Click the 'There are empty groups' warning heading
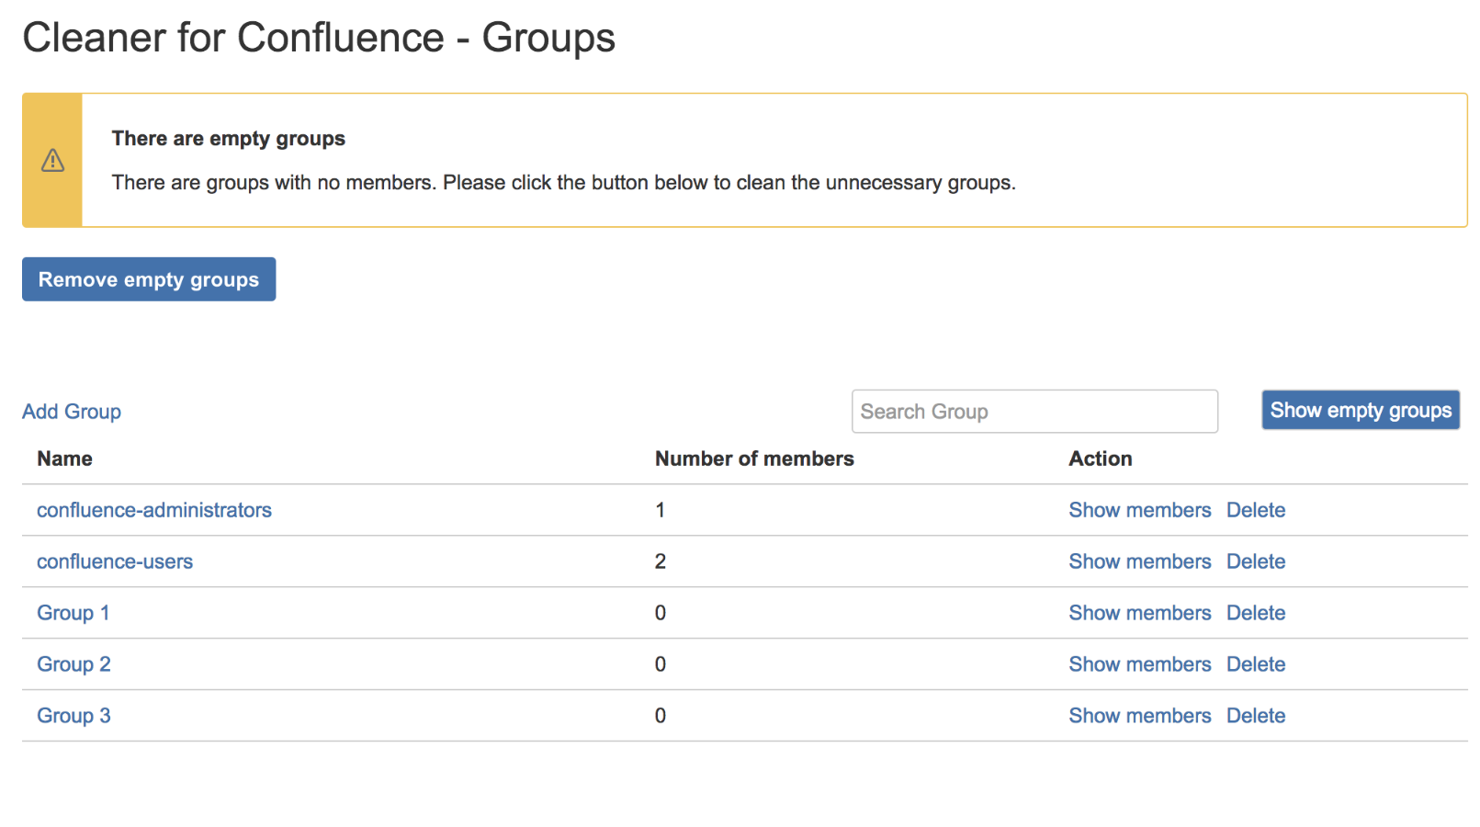This screenshot has height=827, width=1480. point(229,139)
